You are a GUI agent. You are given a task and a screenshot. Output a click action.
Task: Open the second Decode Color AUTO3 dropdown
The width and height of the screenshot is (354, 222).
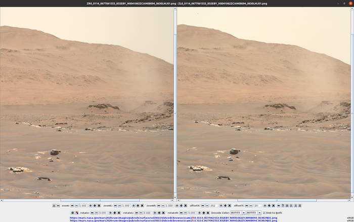point(253,212)
